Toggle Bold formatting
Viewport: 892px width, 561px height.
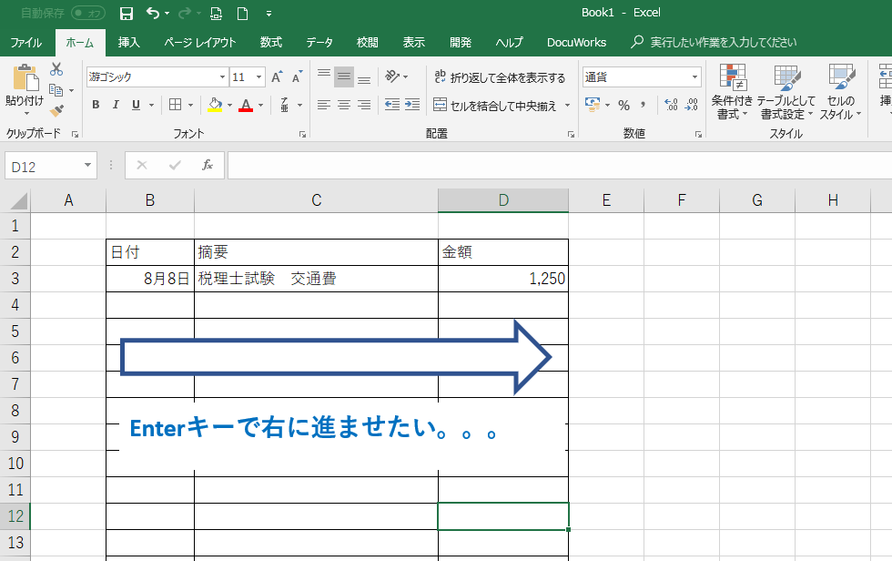click(x=96, y=105)
